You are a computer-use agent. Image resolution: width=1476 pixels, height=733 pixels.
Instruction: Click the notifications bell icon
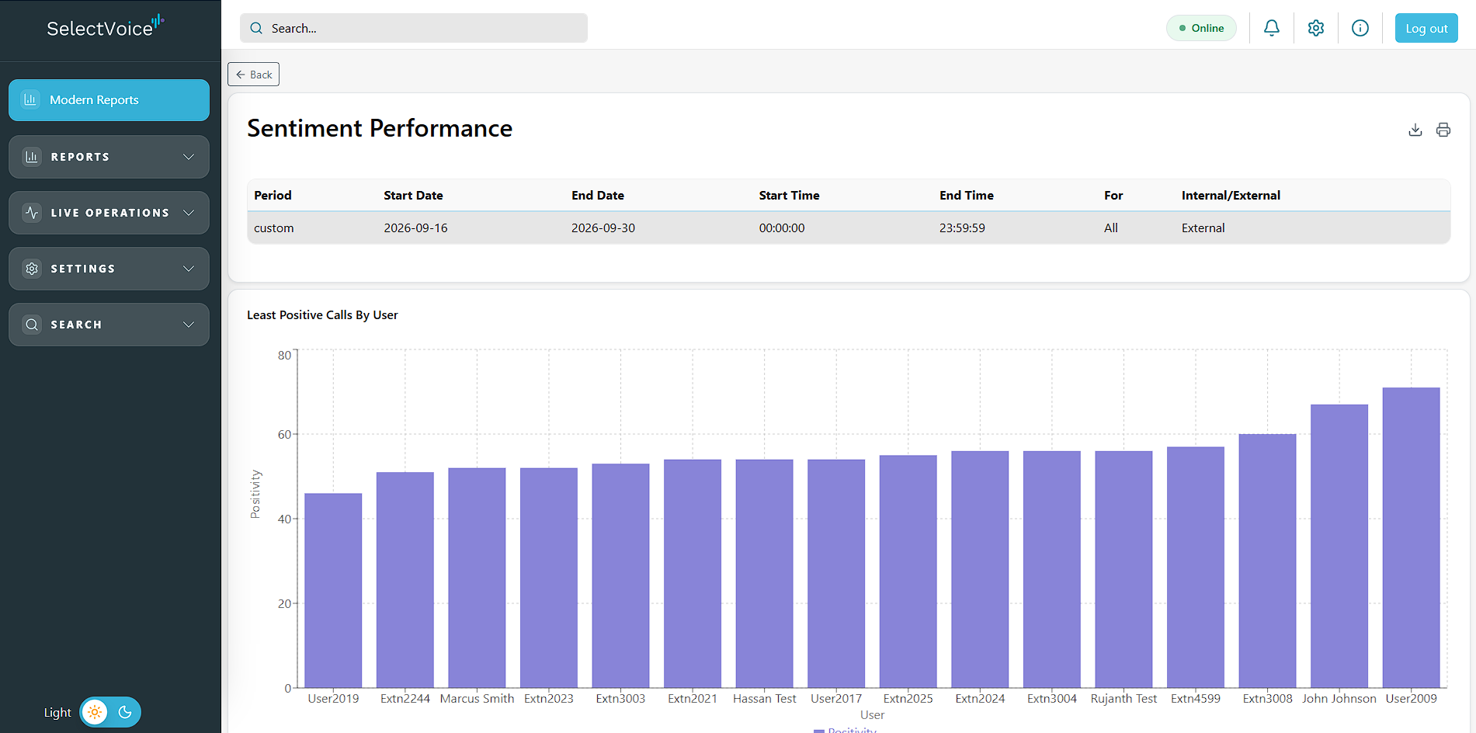point(1271,28)
